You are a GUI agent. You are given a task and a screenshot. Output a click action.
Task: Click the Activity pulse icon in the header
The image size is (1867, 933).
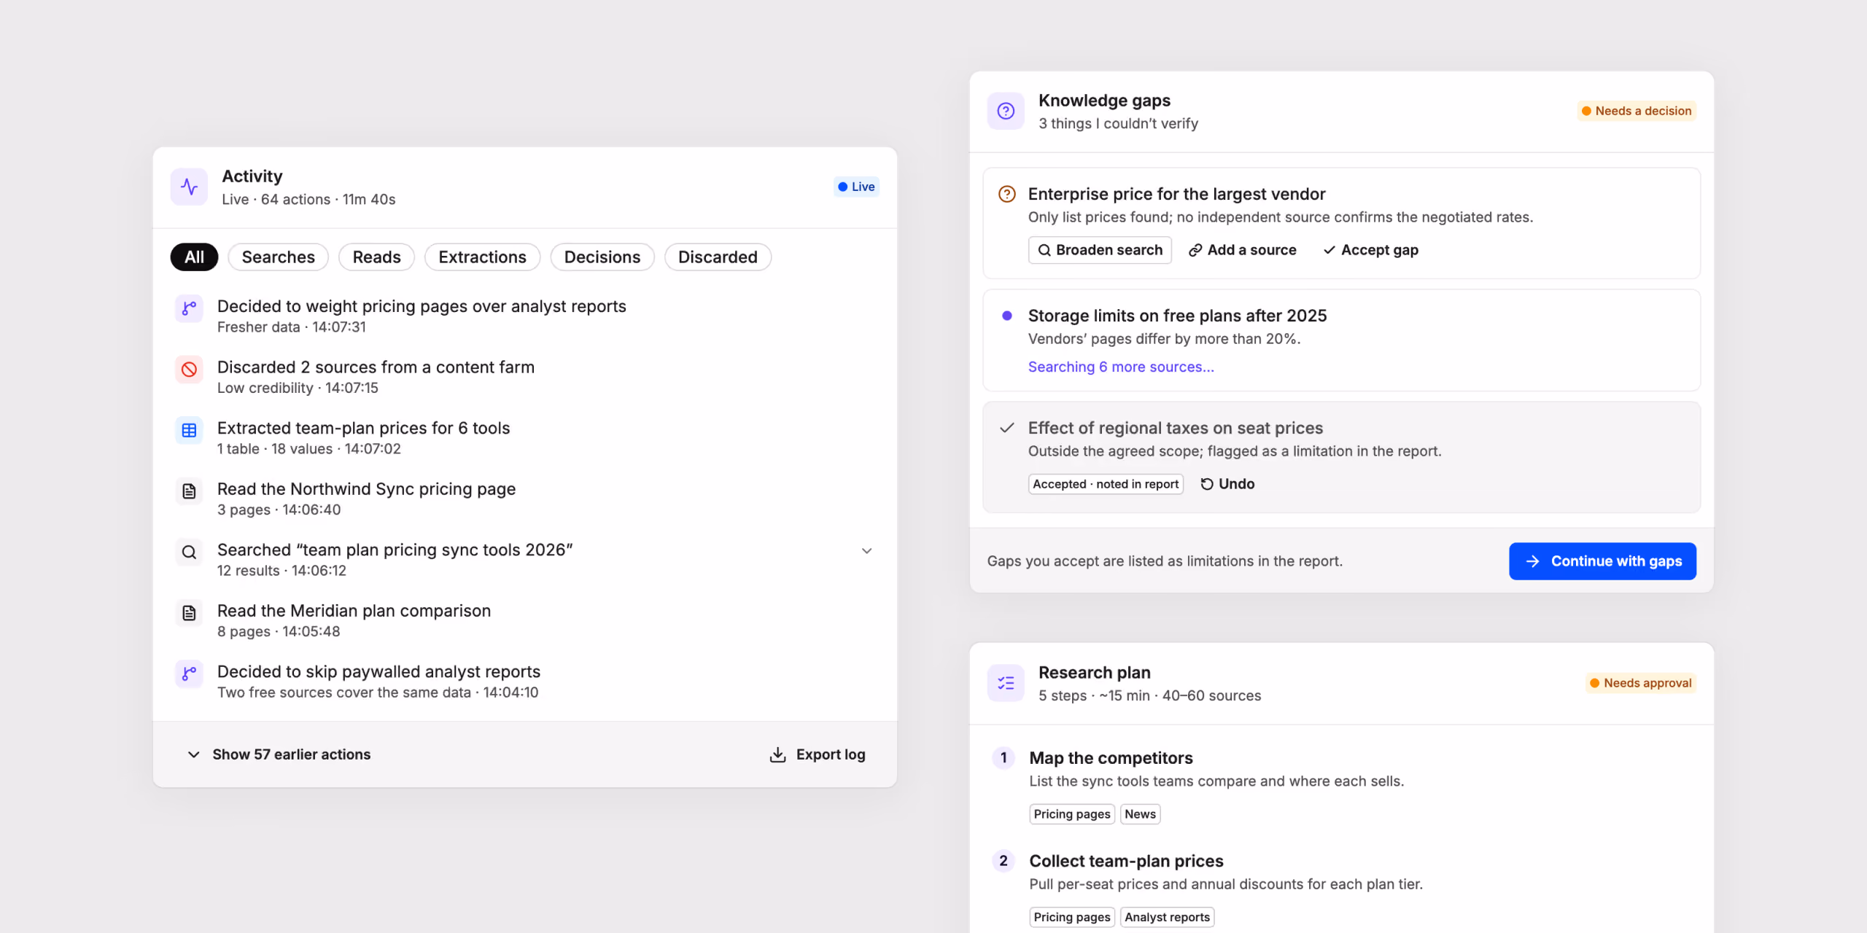[189, 187]
